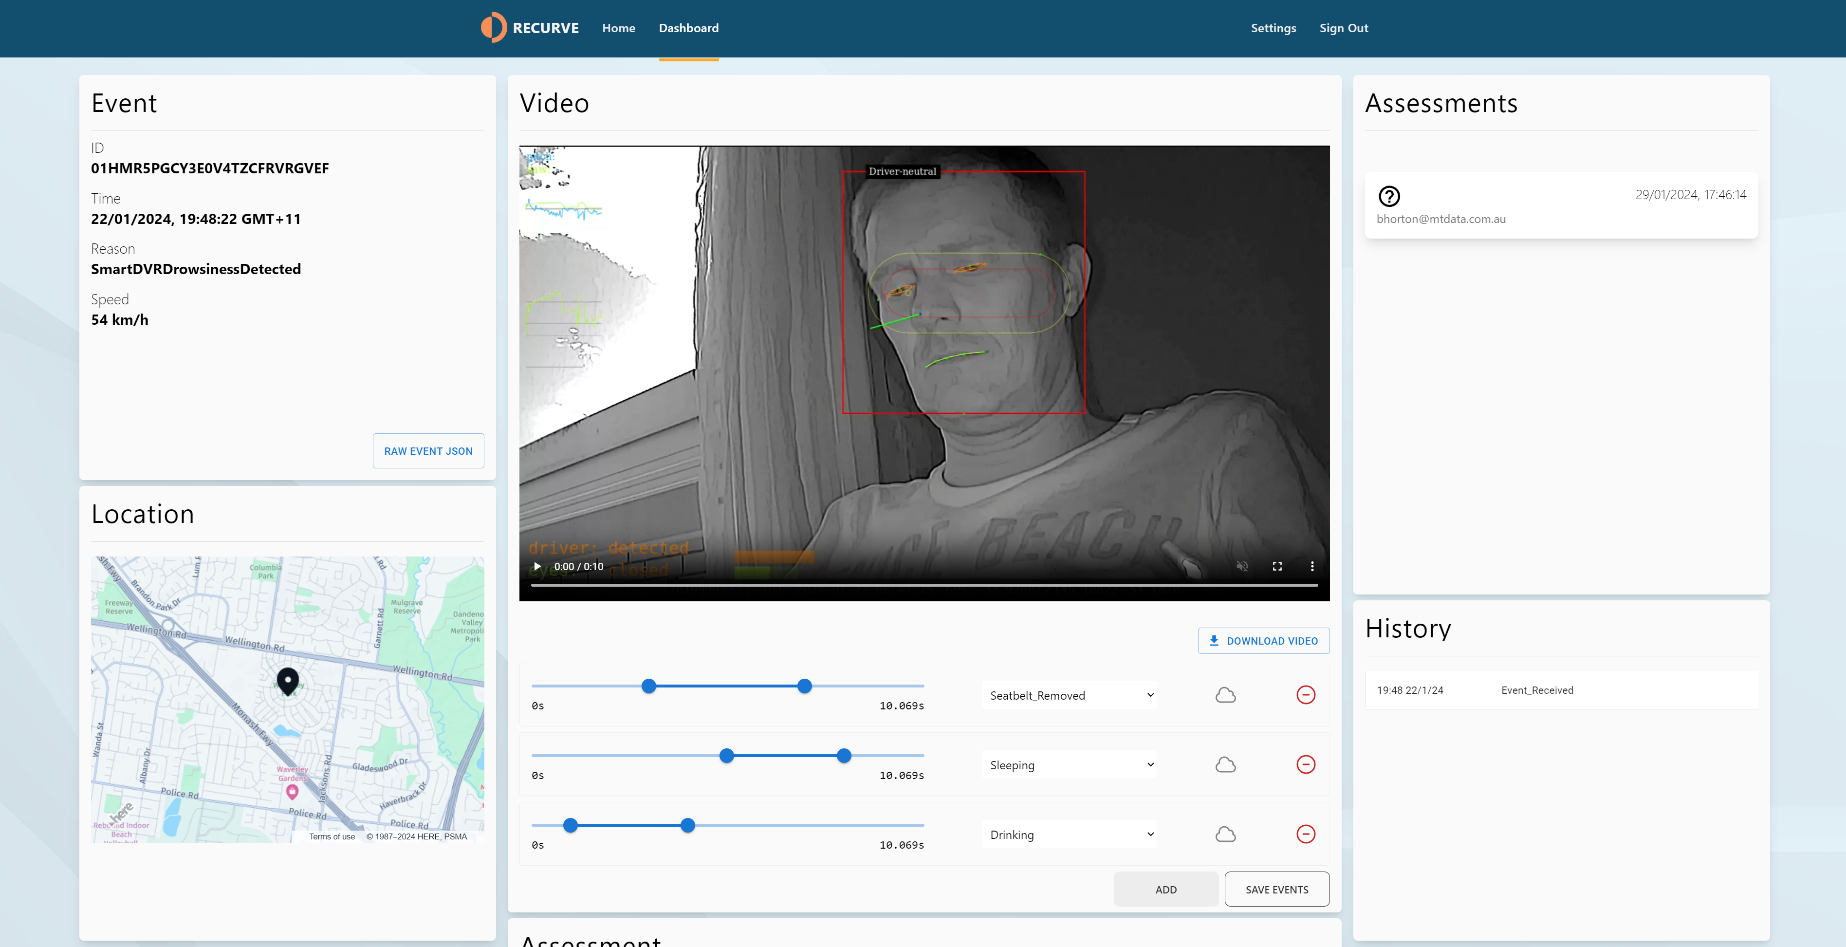Remove the Sleeping event row
1846x947 pixels.
[x=1306, y=765]
